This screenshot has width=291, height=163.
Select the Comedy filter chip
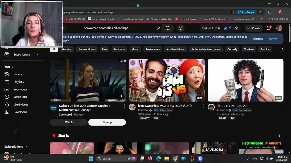coord(232,49)
